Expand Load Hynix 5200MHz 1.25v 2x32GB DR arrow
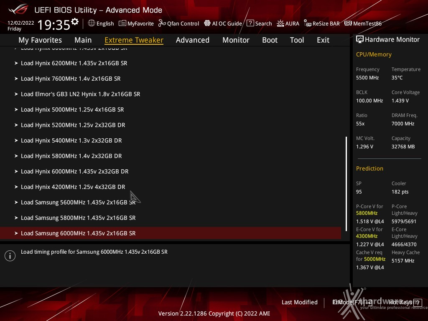428x321 pixels. click(16, 125)
